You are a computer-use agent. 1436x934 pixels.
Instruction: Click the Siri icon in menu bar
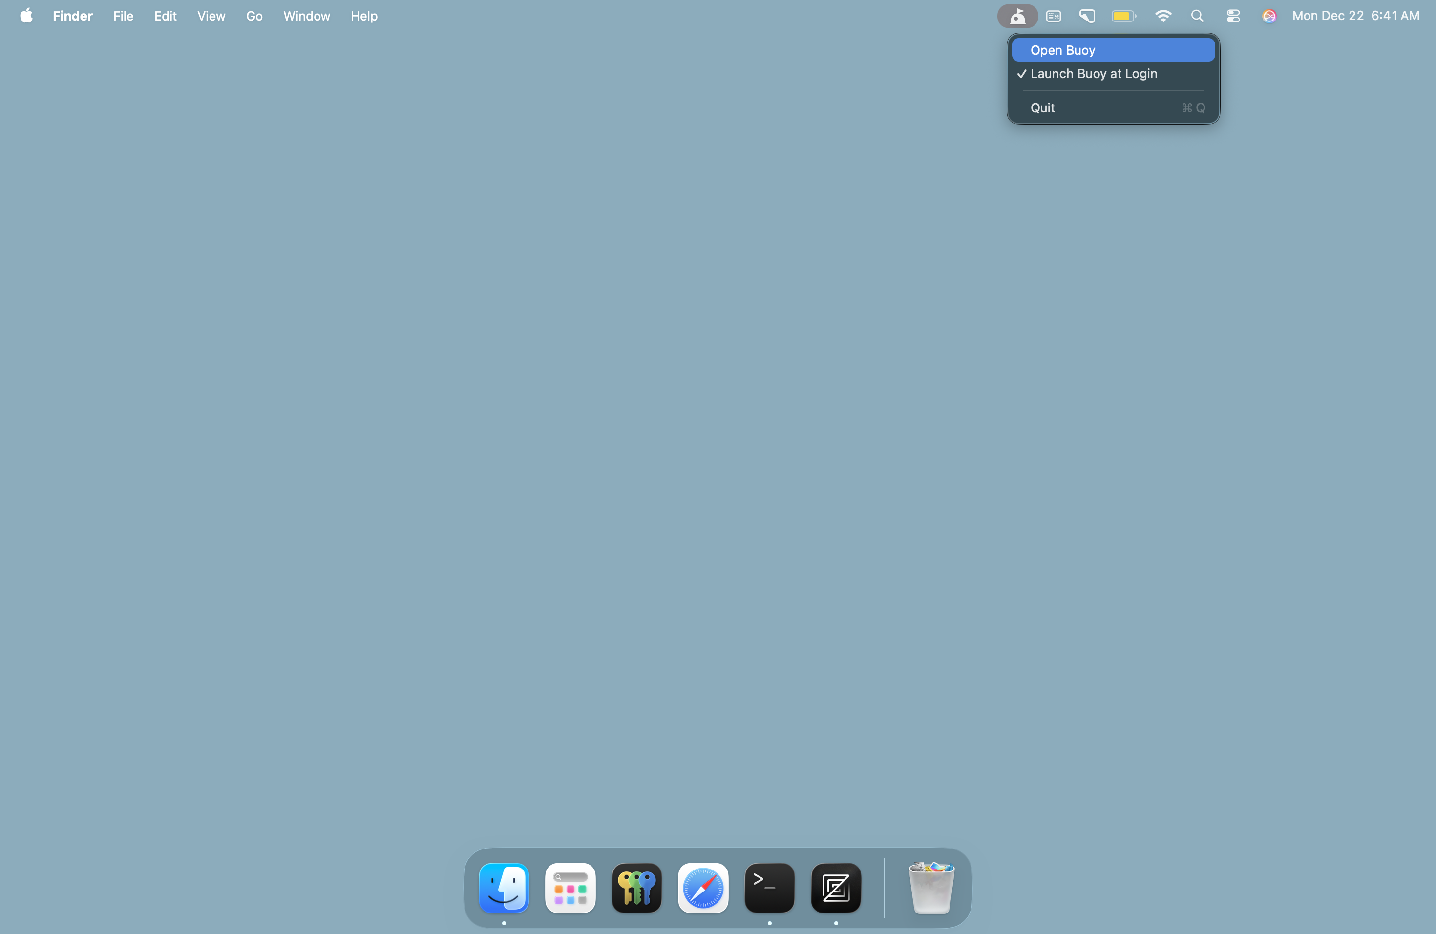tap(1269, 16)
